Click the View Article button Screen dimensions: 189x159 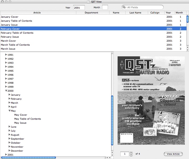[173, 154]
